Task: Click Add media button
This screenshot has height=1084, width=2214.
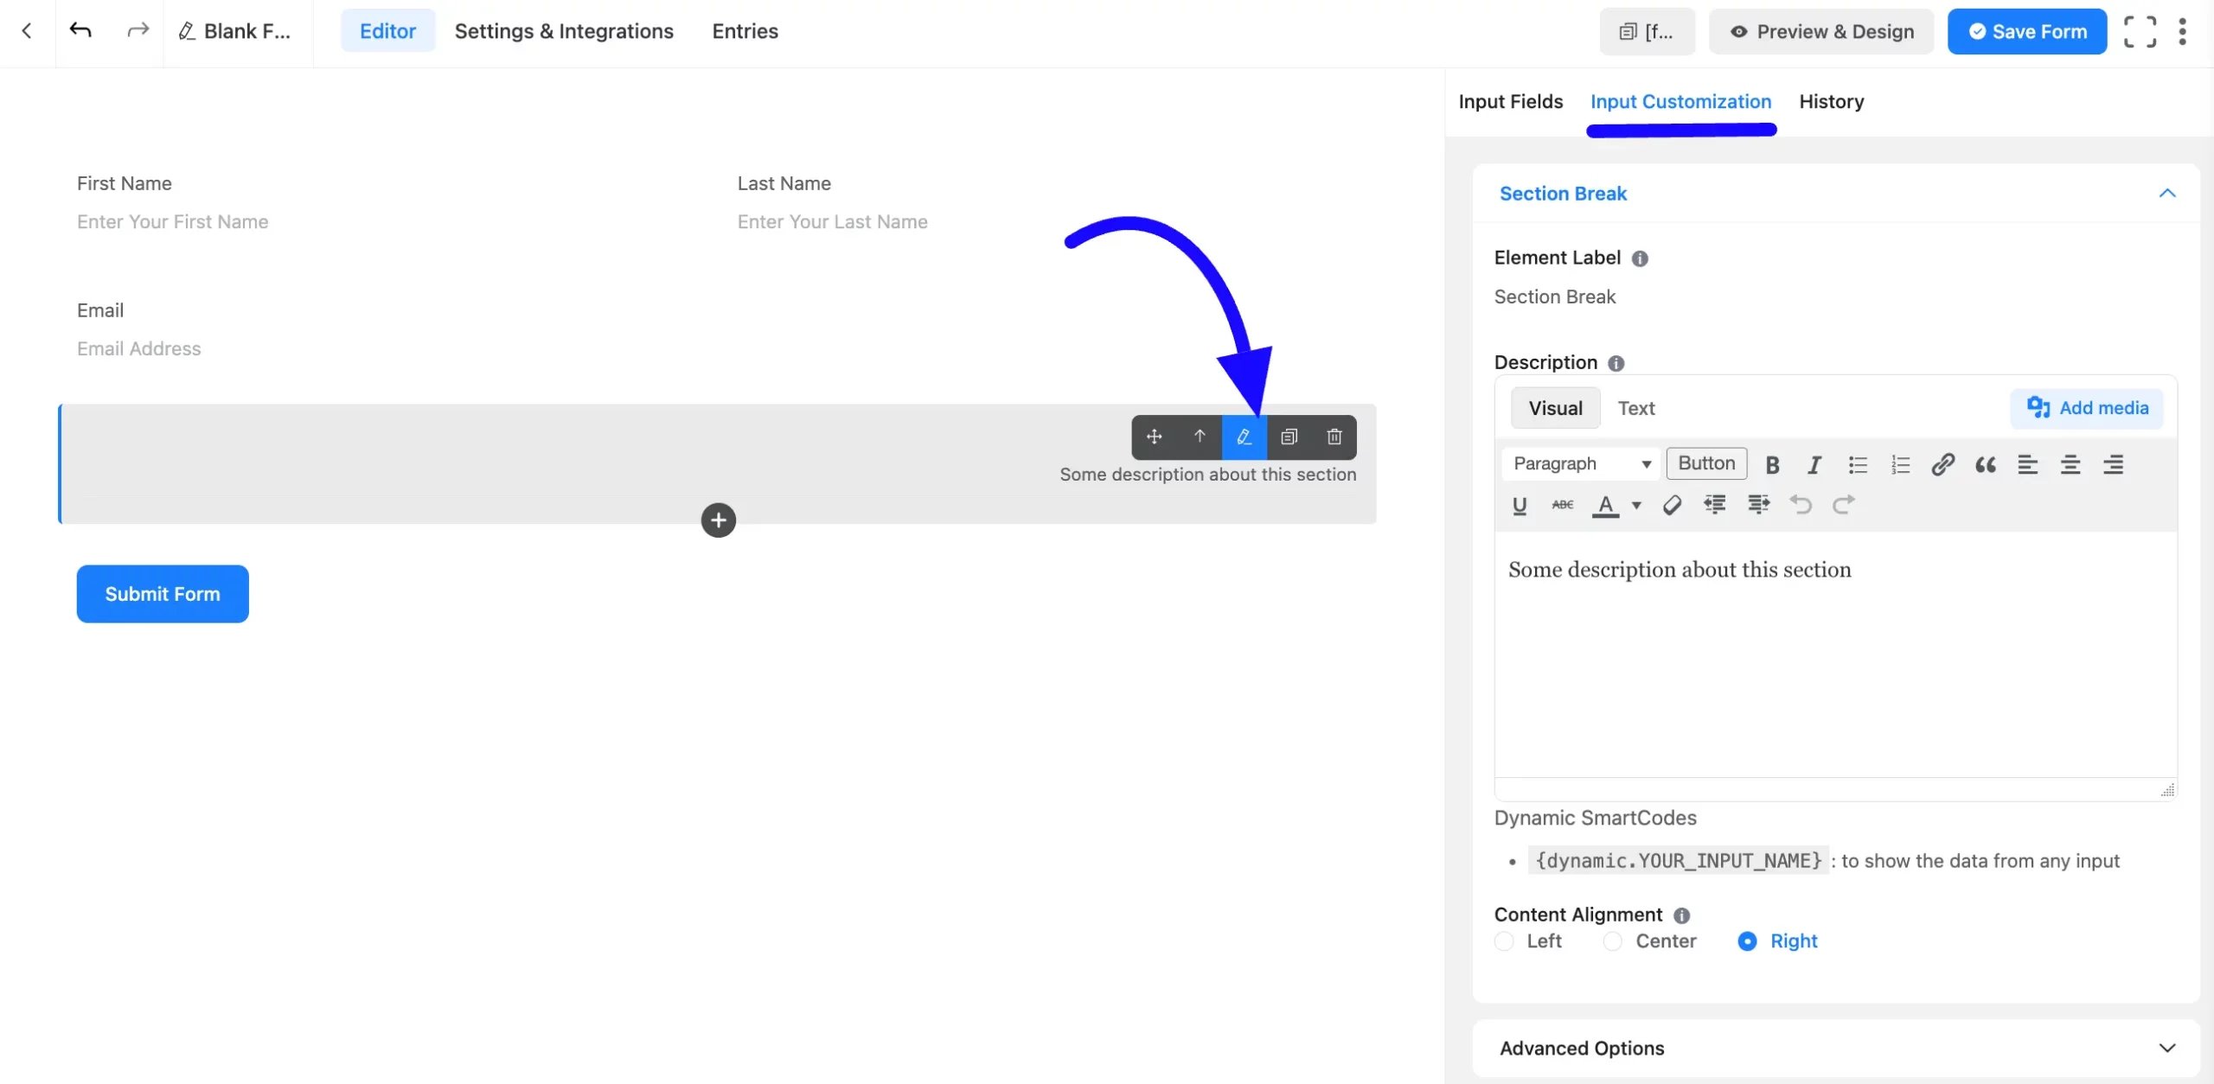Action: [x=2087, y=408]
